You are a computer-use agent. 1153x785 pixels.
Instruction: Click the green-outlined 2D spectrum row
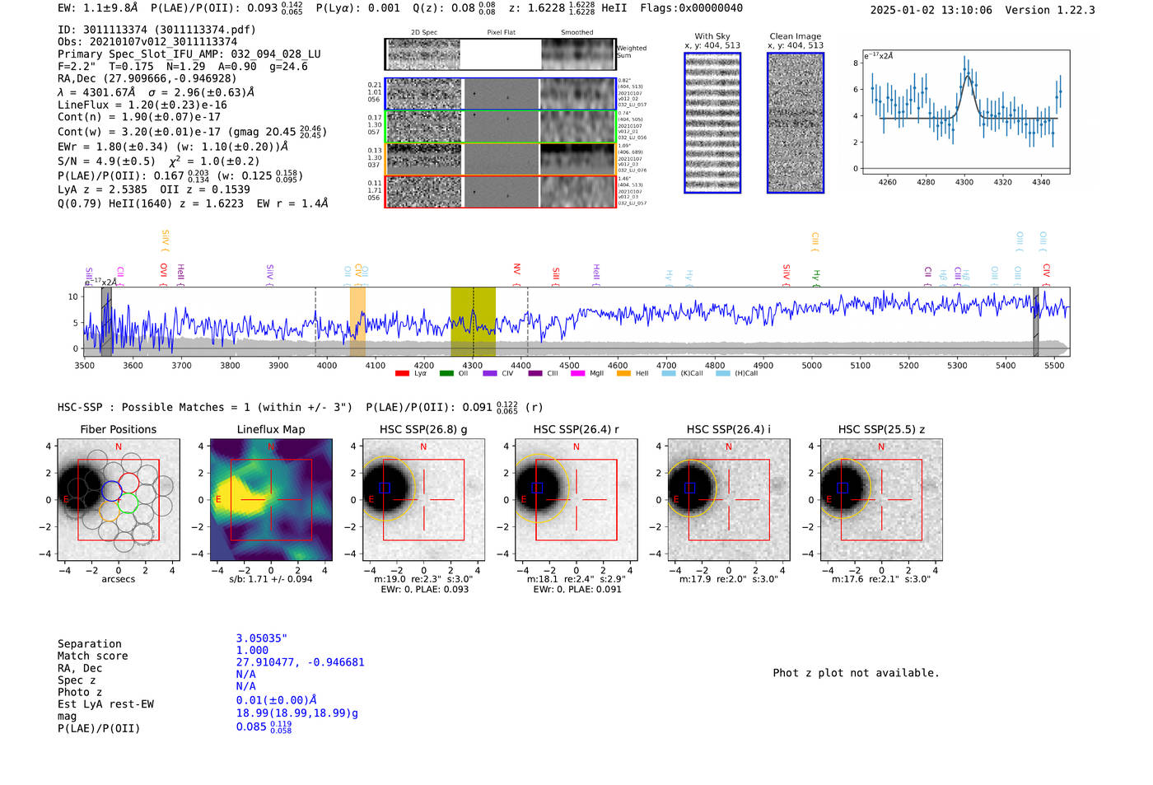point(500,127)
